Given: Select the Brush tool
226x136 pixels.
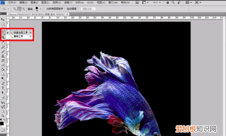Looking at the screenshot, I should pyautogui.click(x=3, y=52).
